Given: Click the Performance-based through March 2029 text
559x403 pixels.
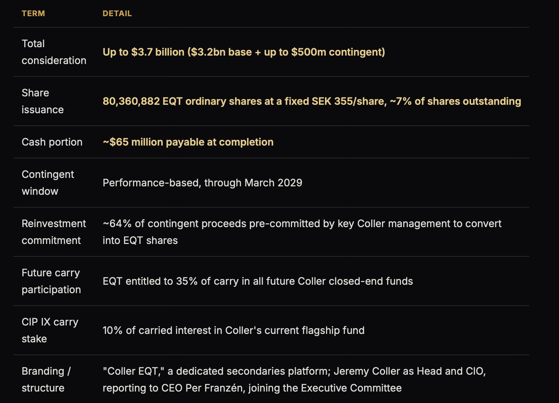Looking at the screenshot, I should (202, 183).
